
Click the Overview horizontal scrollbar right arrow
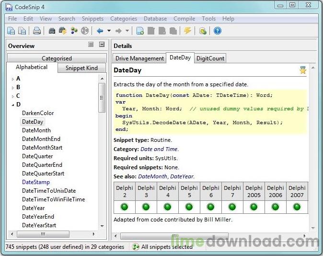(94, 234)
